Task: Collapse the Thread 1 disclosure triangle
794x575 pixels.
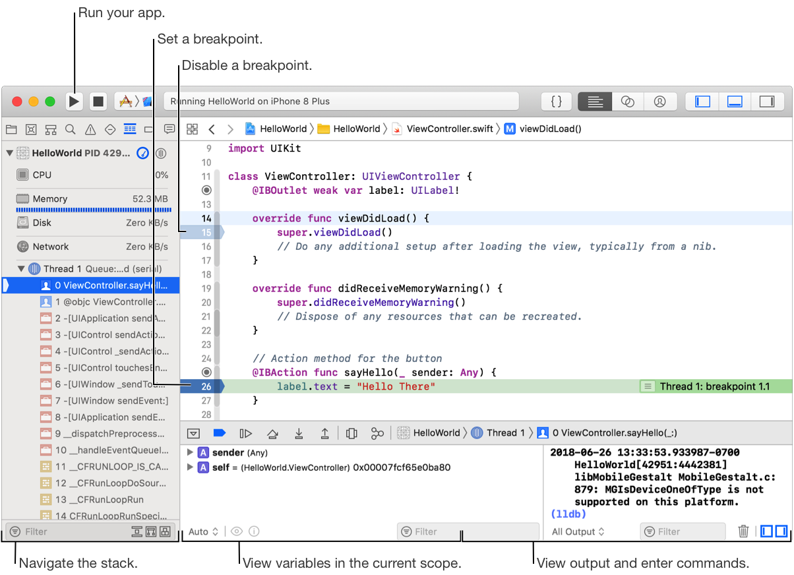Action: [x=21, y=269]
